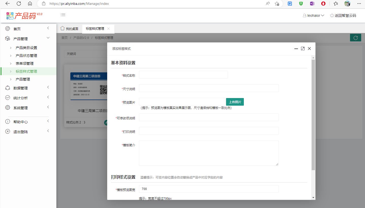Click the browser home icon
The width and height of the screenshot is (365, 208).
point(30,4)
